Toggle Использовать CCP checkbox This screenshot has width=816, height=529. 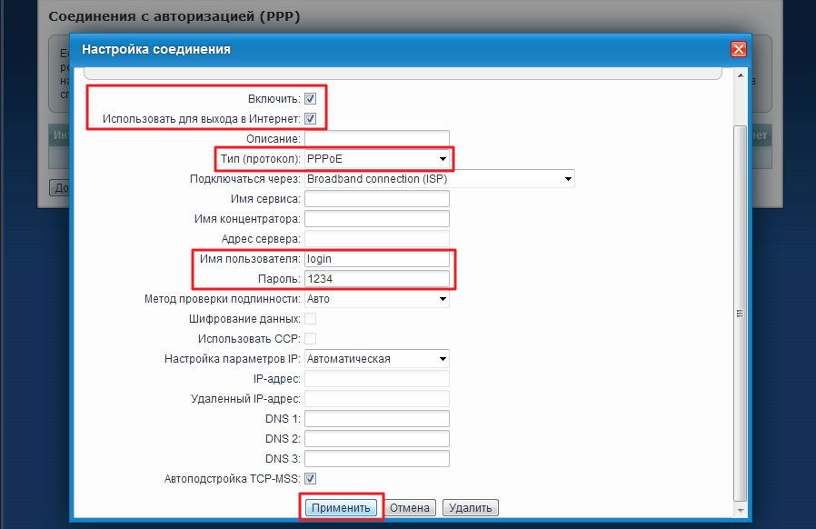point(310,338)
